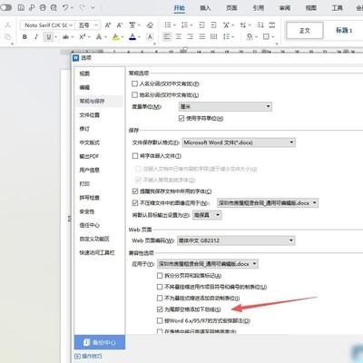
Task: Click the bulleted list icon
Action: coord(168,25)
